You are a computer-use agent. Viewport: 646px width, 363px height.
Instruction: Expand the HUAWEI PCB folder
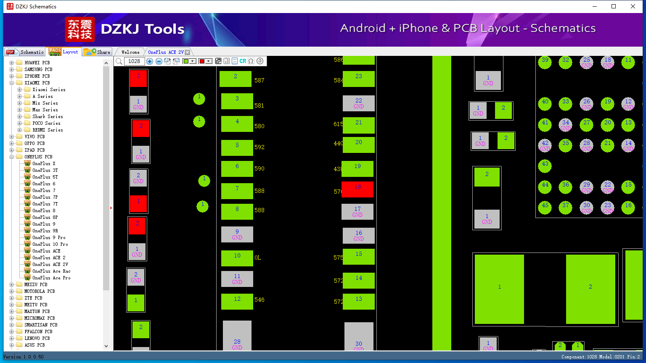(12, 63)
